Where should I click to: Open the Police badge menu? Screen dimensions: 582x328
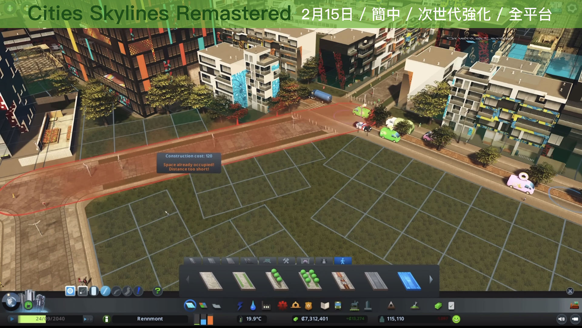(309, 306)
